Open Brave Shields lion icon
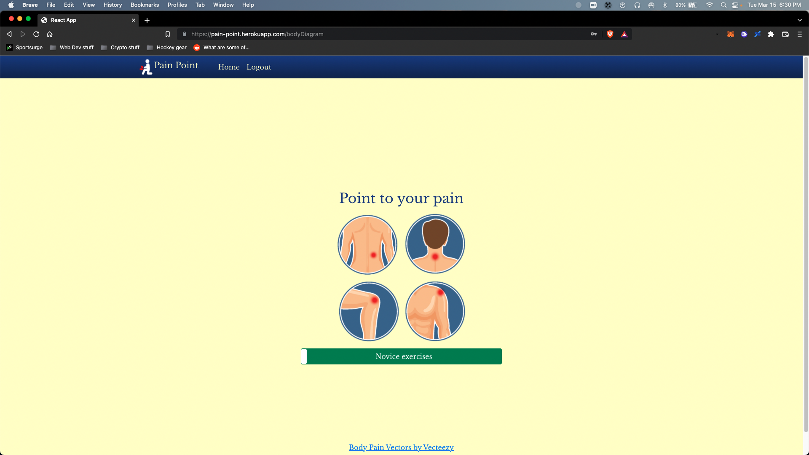The width and height of the screenshot is (809, 455). tap(610, 34)
